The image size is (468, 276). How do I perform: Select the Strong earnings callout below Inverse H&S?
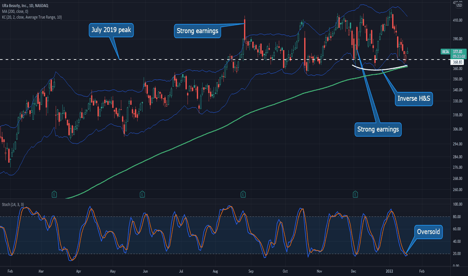[x=378, y=129]
